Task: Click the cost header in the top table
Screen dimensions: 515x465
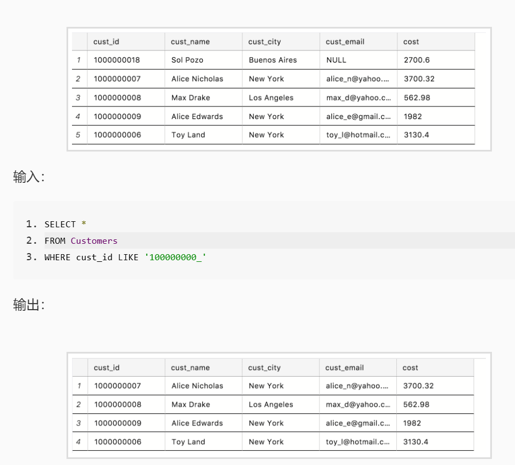Action: (436, 42)
